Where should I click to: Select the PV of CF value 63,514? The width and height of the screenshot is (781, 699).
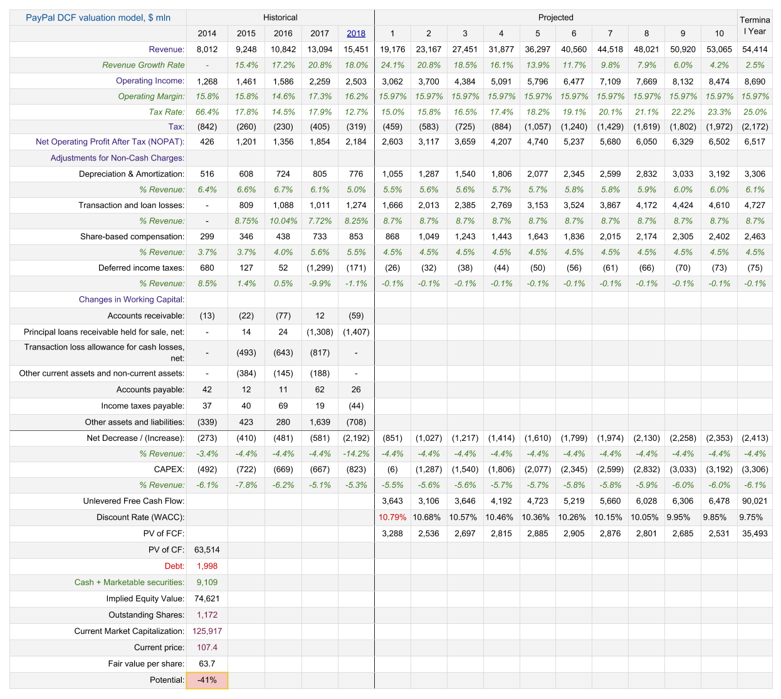207,550
